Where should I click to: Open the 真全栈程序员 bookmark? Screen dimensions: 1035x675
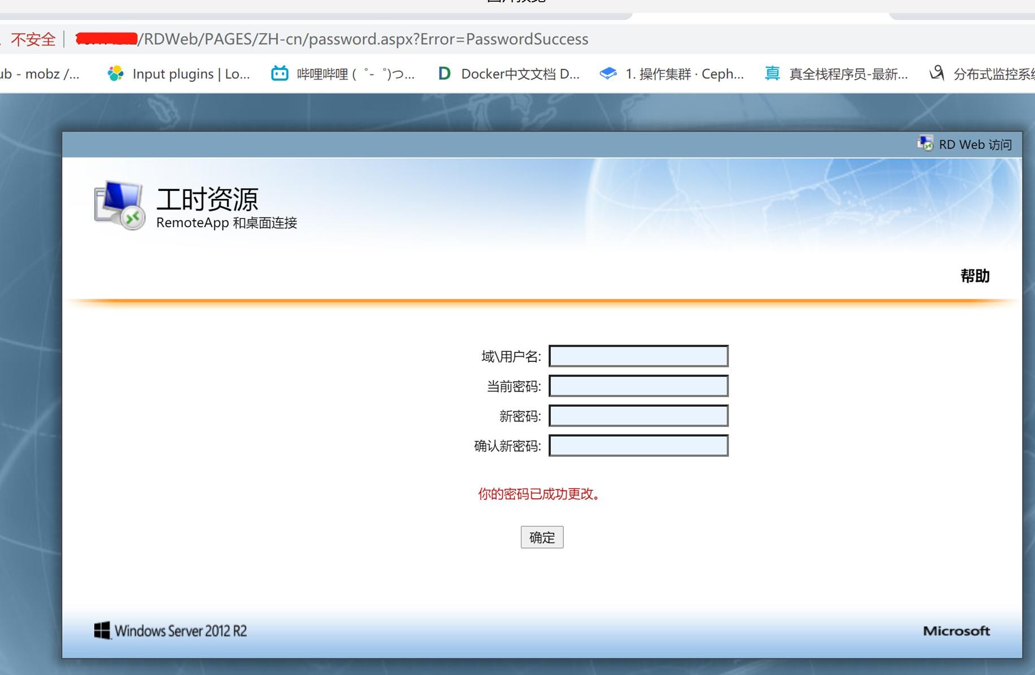click(837, 74)
